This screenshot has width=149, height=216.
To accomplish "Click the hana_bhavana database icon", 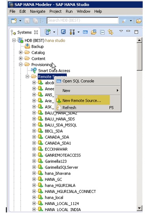I will pyautogui.click(x=41, y=173).
